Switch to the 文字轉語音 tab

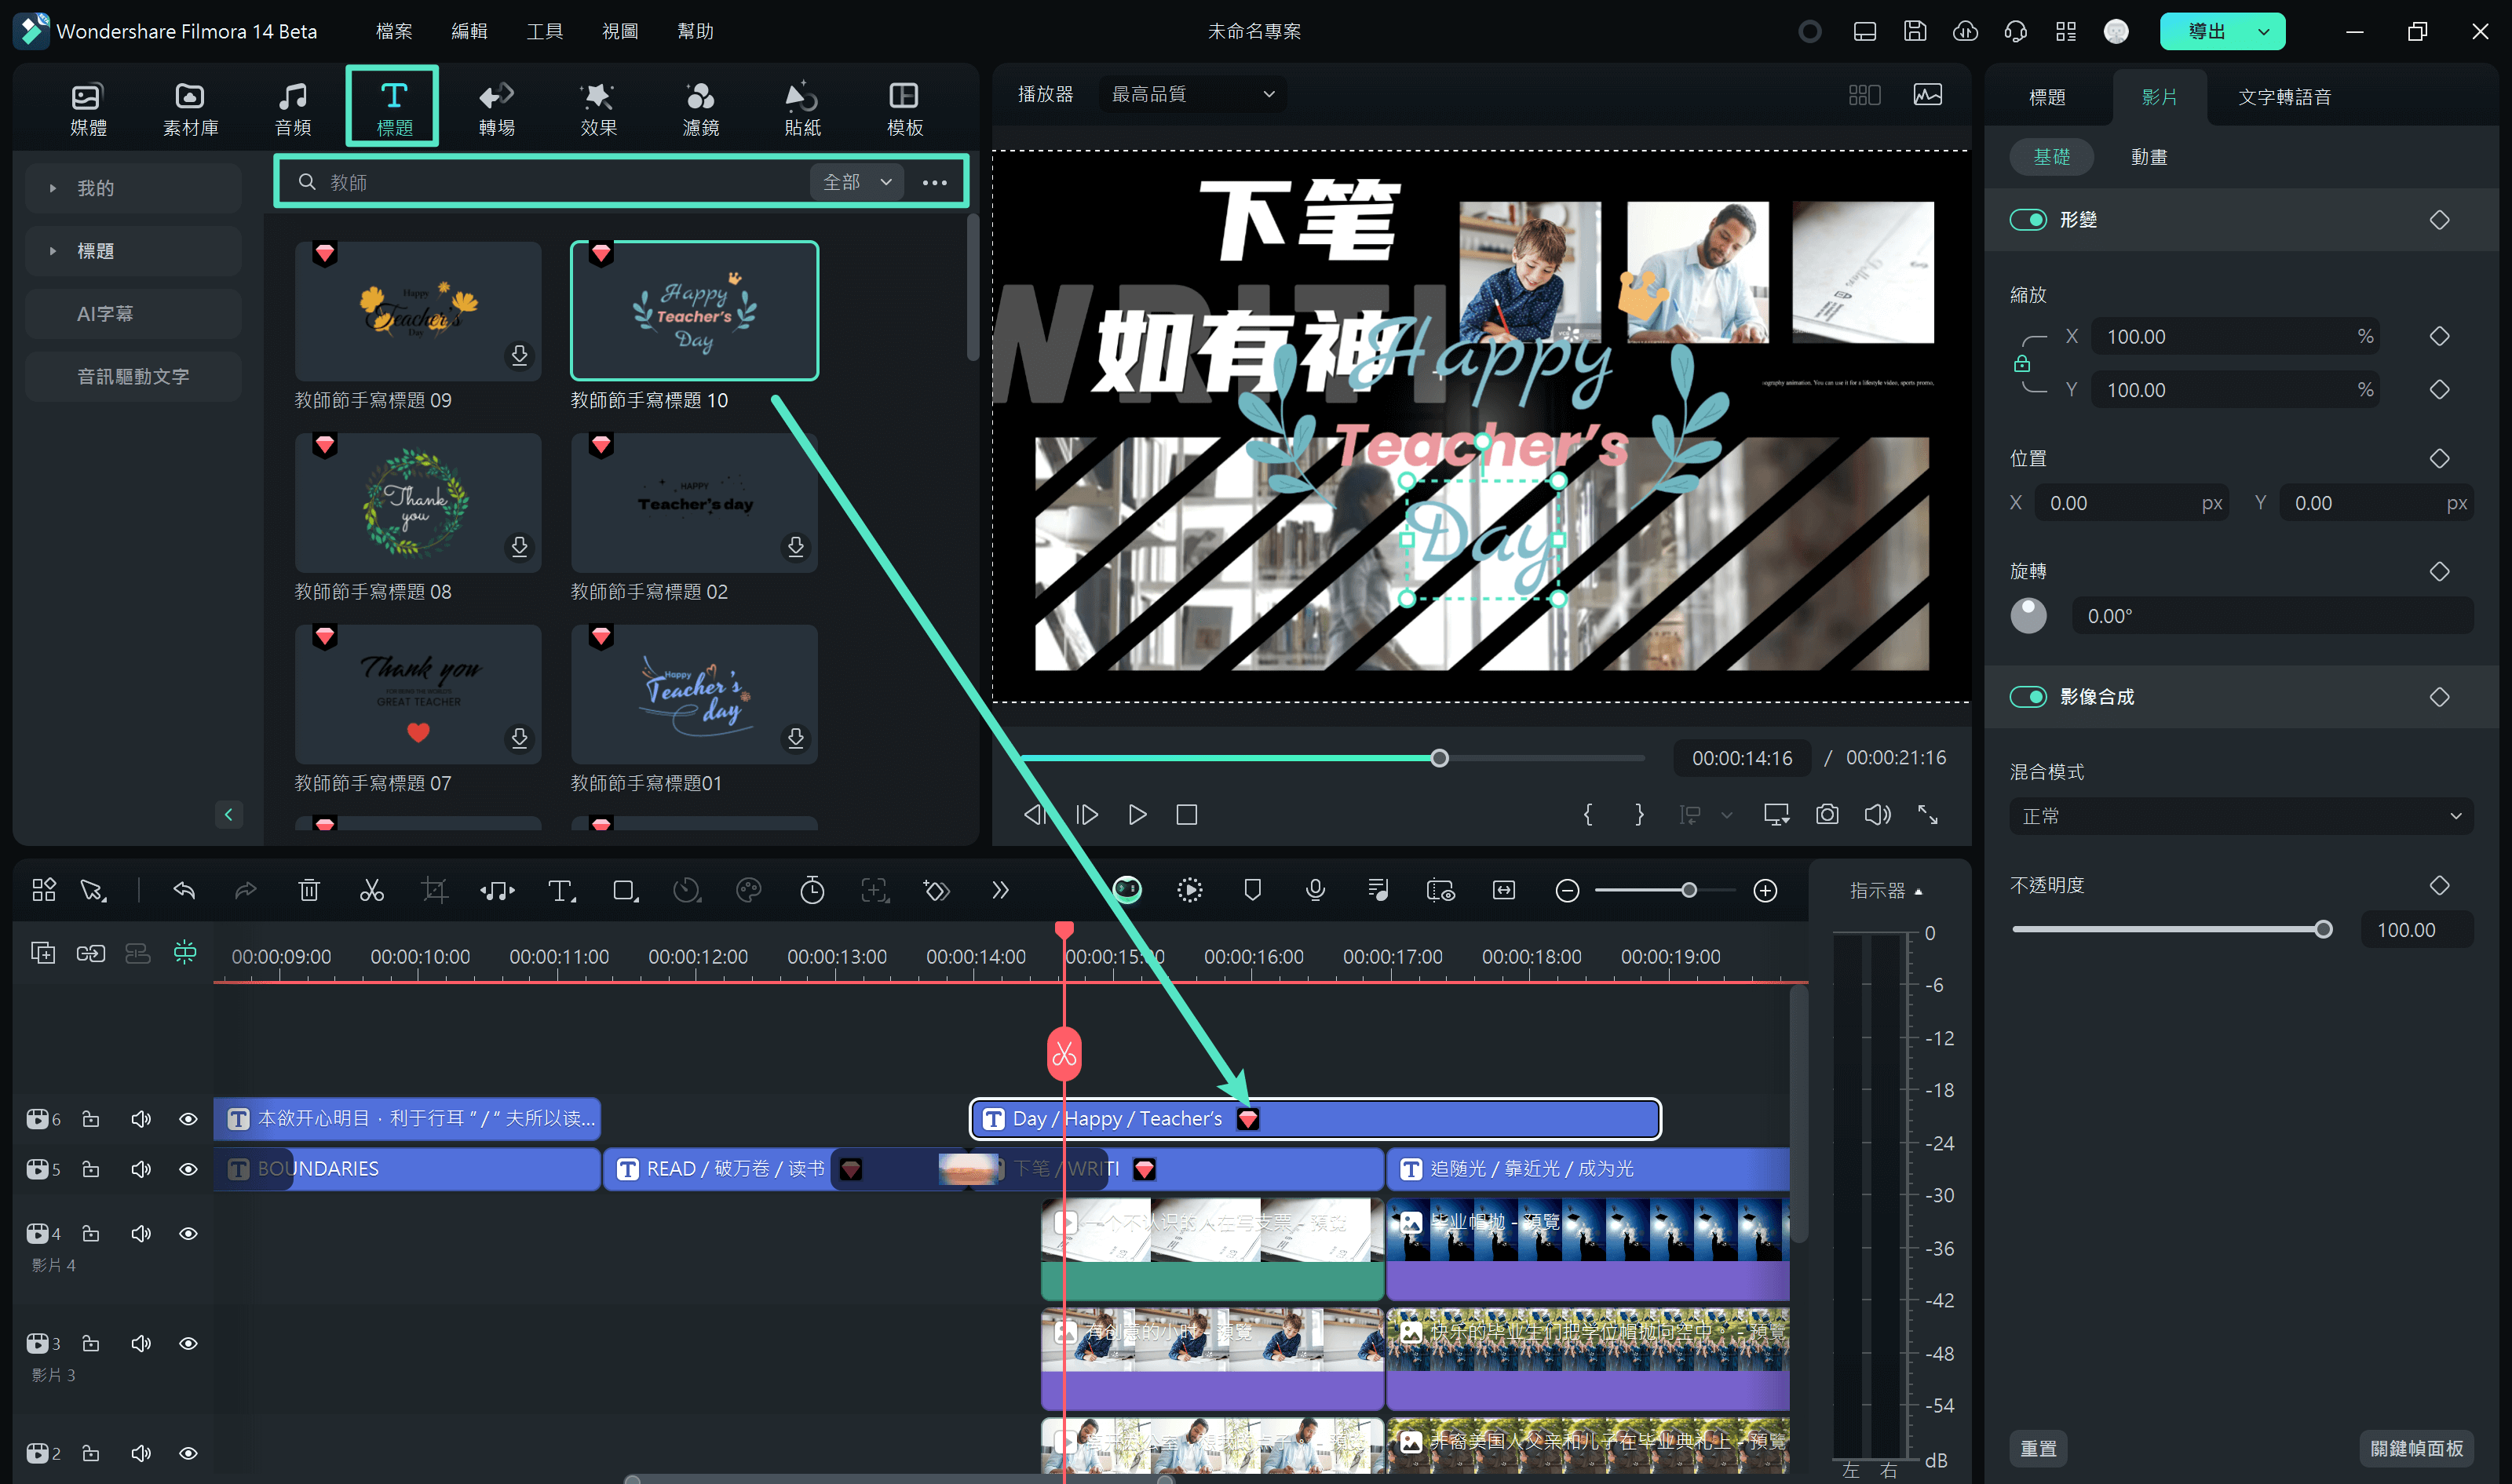2284,97
